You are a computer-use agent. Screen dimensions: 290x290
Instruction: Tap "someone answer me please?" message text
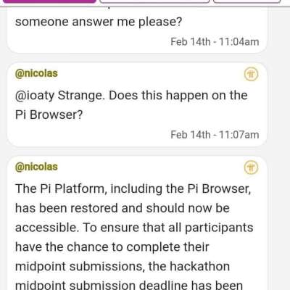99,22
